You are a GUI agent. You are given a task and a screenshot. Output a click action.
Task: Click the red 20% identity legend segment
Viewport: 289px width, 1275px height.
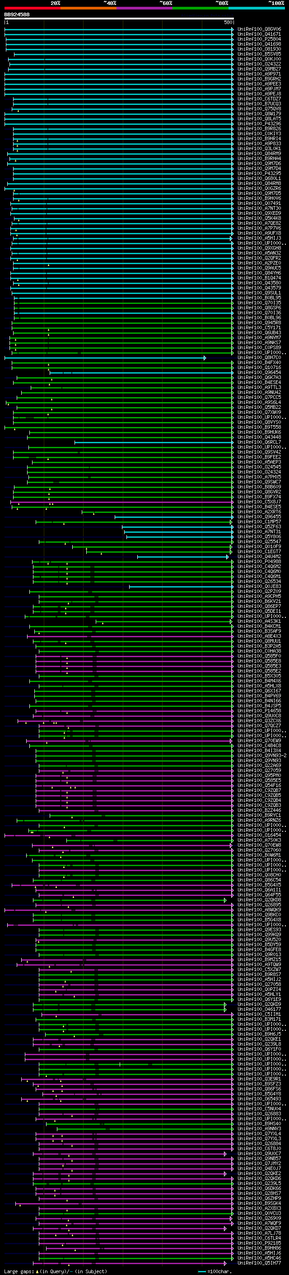[x=32, y=8]
